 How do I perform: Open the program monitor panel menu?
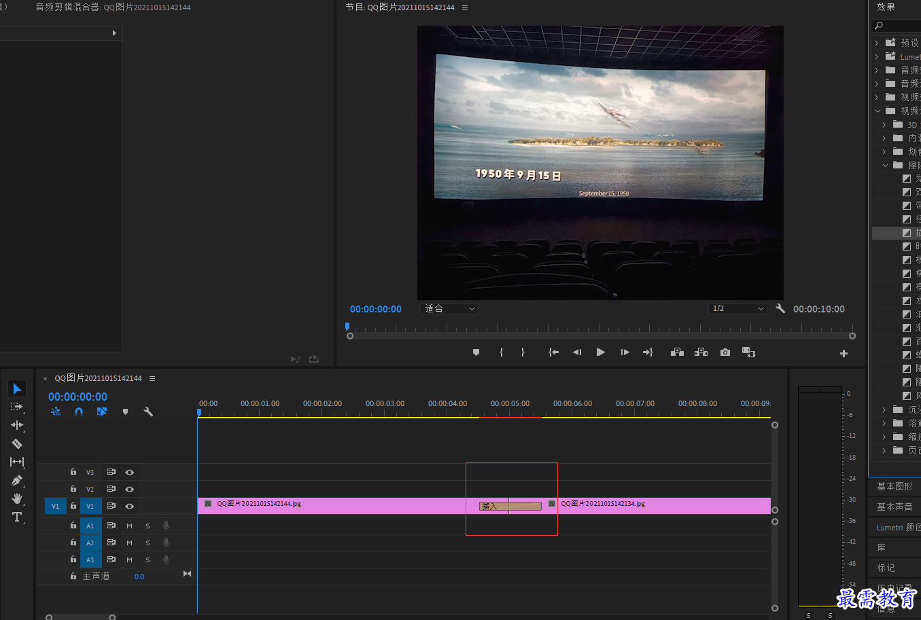(465, 7)
